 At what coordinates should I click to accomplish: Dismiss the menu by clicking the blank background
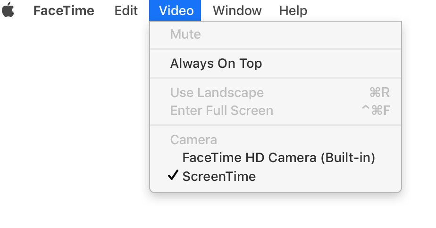tap(72, 125)
